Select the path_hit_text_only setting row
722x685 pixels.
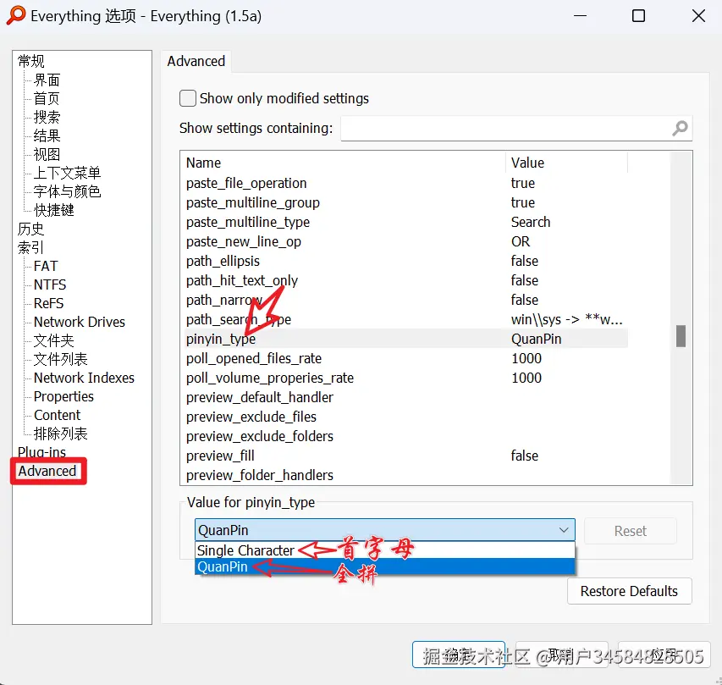point(405,280)
